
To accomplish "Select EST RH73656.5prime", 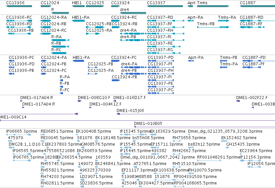I will (189, 138).
